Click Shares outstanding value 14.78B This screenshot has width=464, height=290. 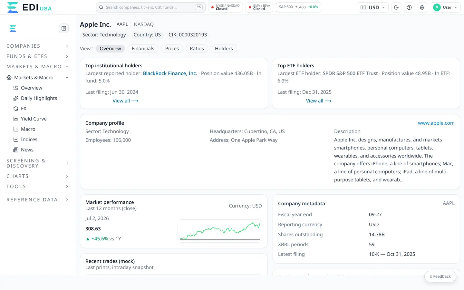pyautogui.click(x=377, y=235)
